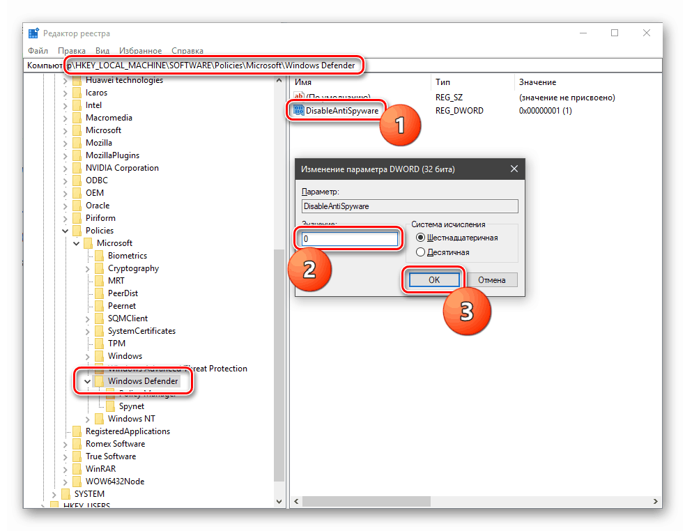The image size is (685, 531).
Task: Click the Значение input field with 0
Action: pyautogui.click(x=350, y=238)
